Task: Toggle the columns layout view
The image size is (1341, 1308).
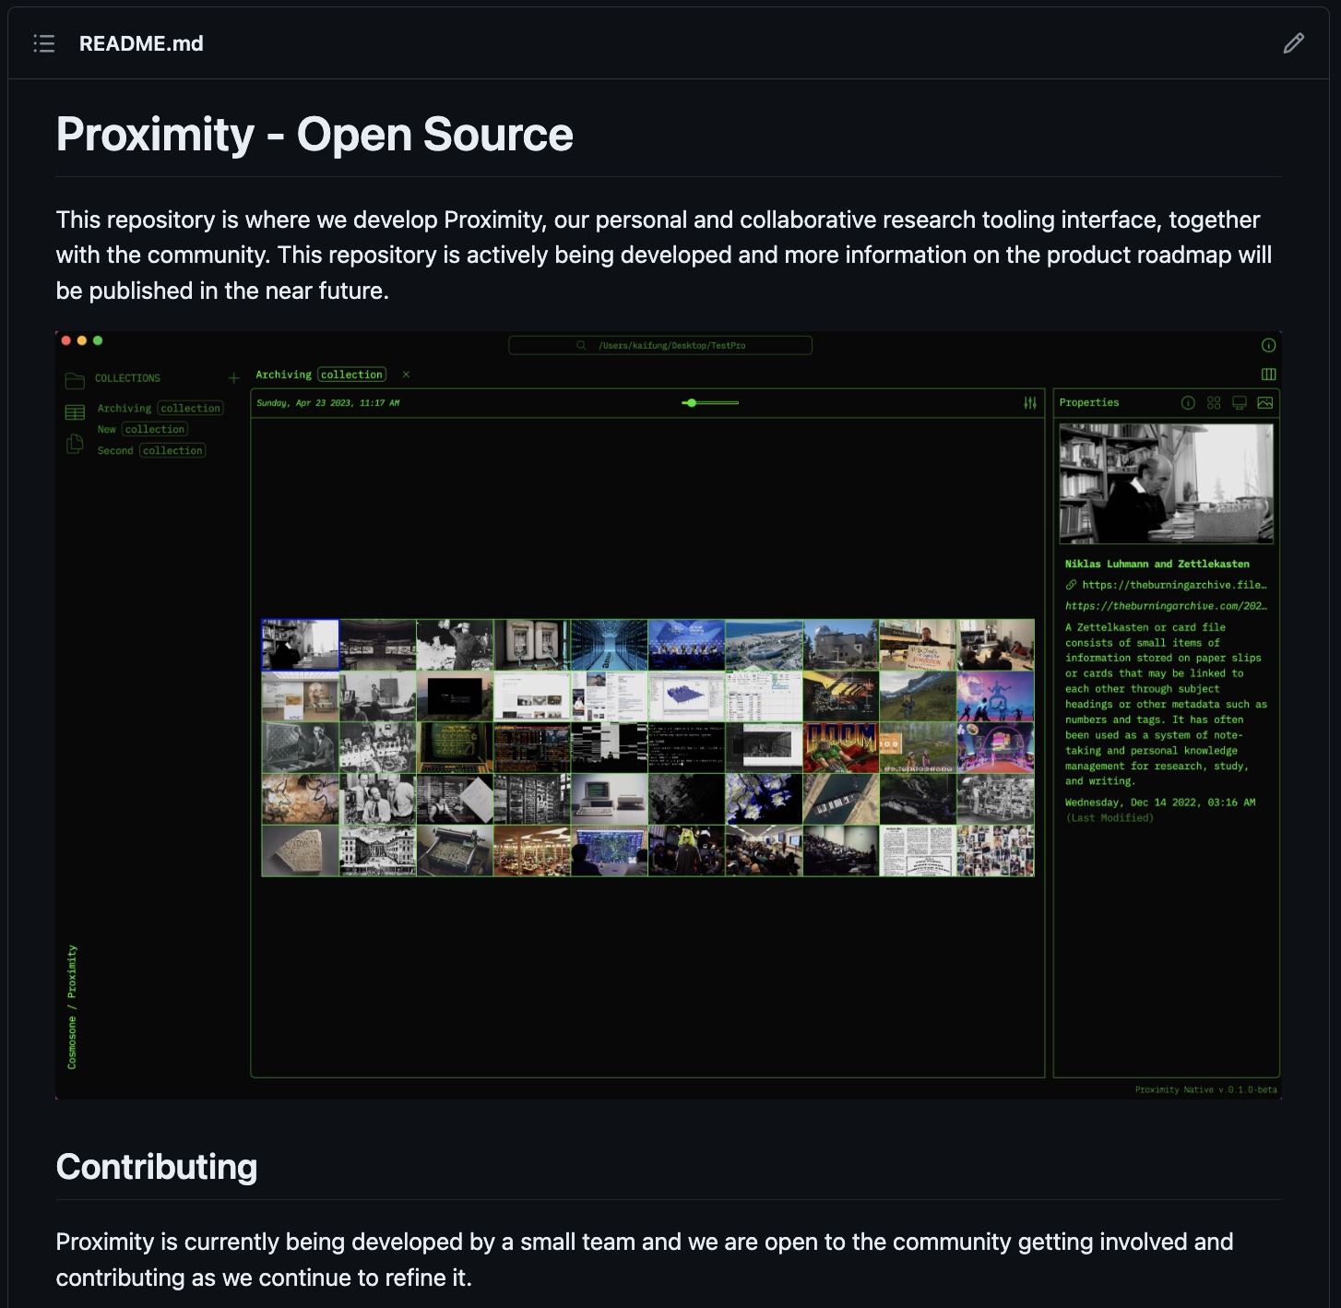Action: point(1268,375)
